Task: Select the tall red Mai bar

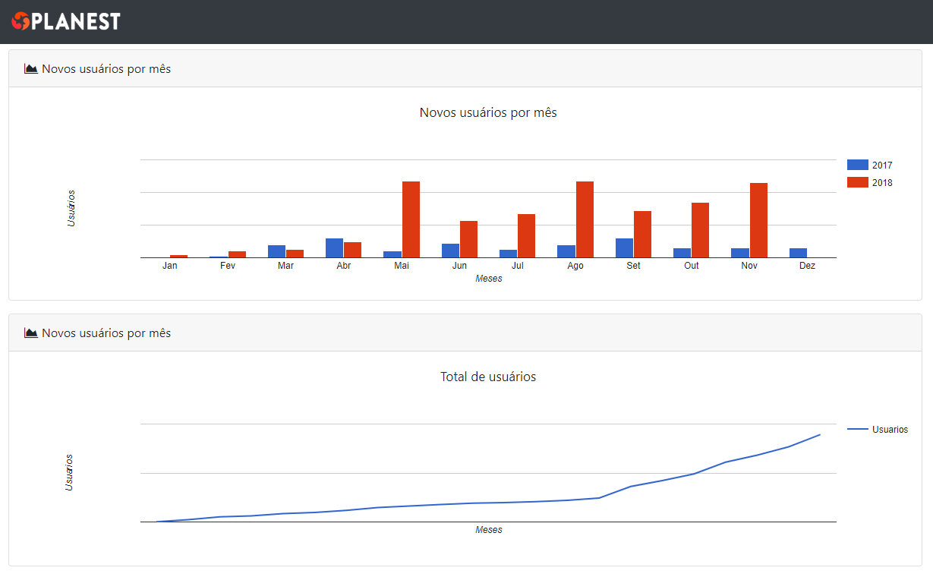Action: click(x=409, y=220)
